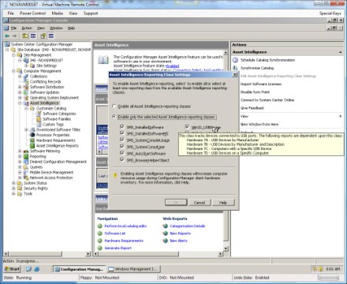This screenshot has width=347, height=284.
Task: Collapse the Asset Intelligence actions header
Action: [x=341, y=52]
